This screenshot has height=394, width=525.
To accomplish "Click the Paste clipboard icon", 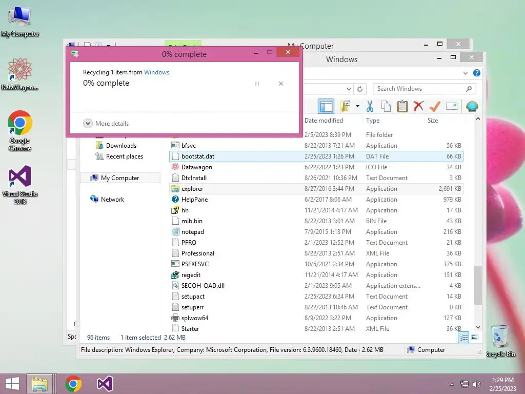I will click(402, 106).
